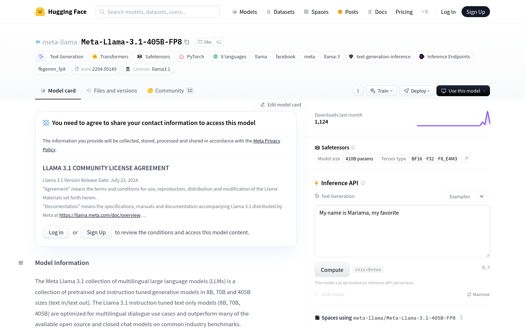
Task: Click the Transformers tag
Action: pos(110,56)
